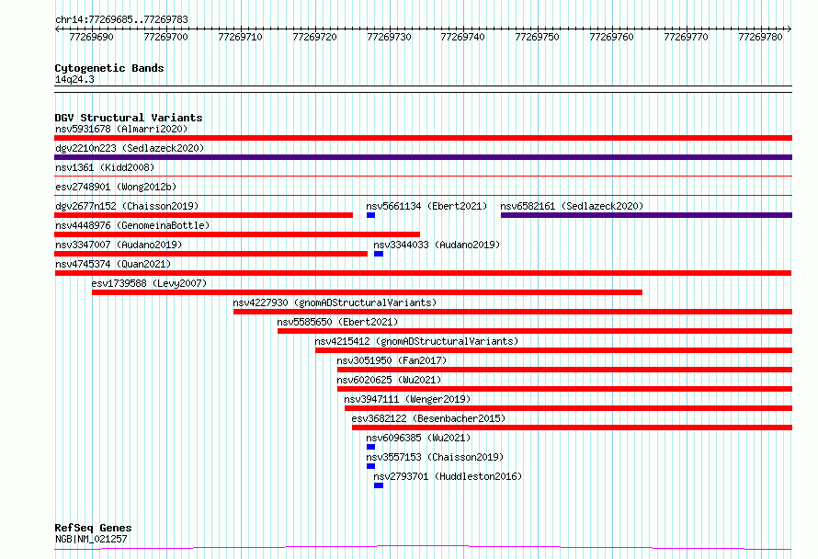Click the Cytogenetic Bands track title
Viewport: 818px width, 559px height.
click(x=109, y=68)
